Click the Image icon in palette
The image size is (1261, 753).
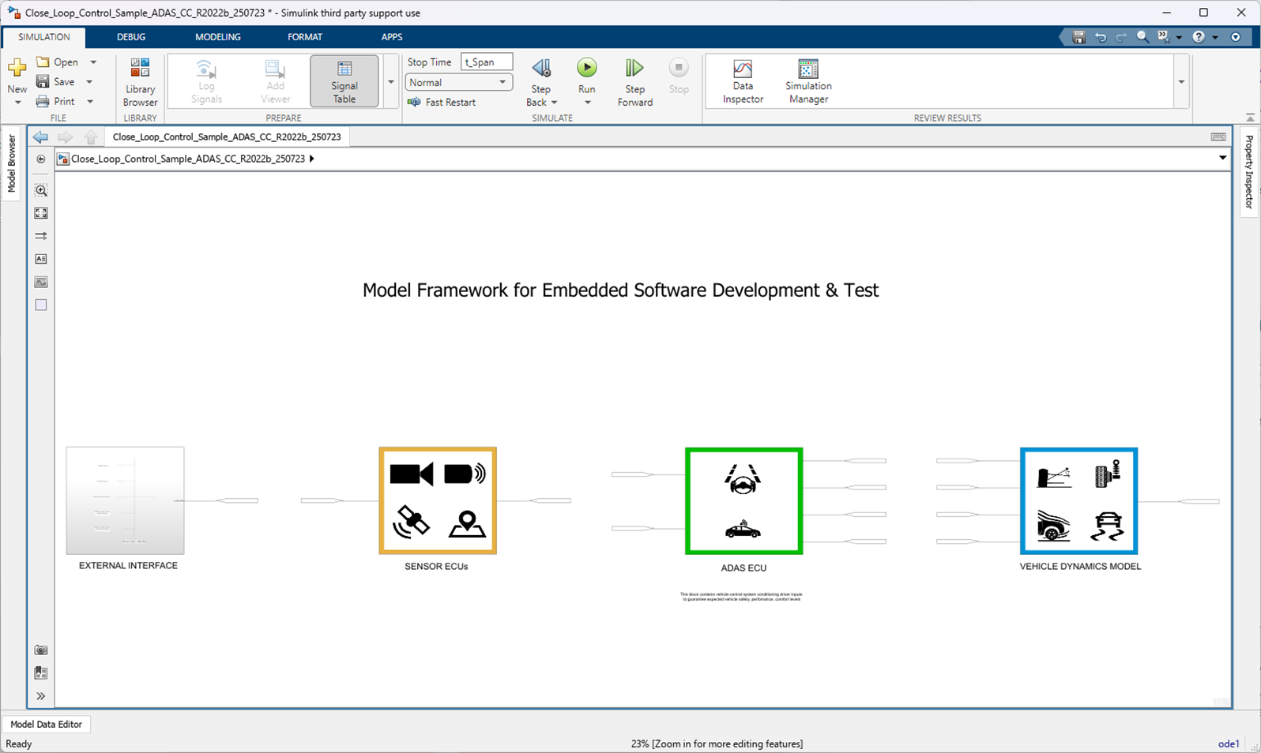41,282
